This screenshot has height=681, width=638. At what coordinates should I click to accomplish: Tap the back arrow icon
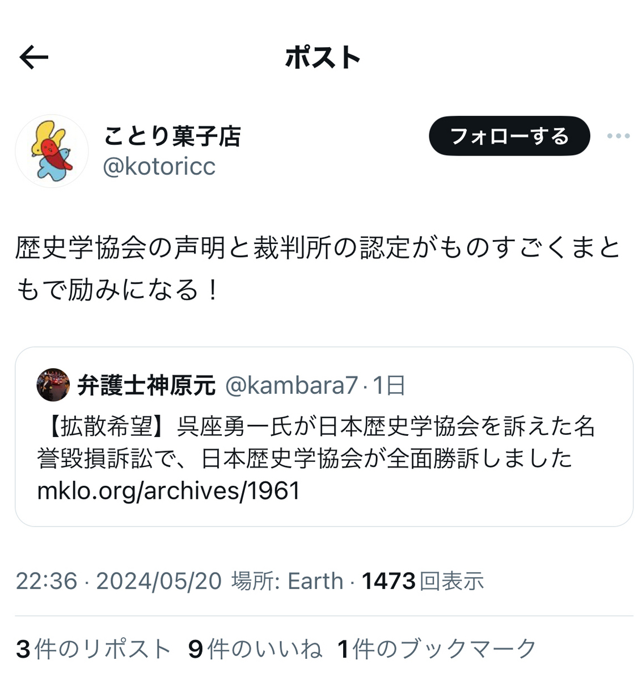pos(33,57)
